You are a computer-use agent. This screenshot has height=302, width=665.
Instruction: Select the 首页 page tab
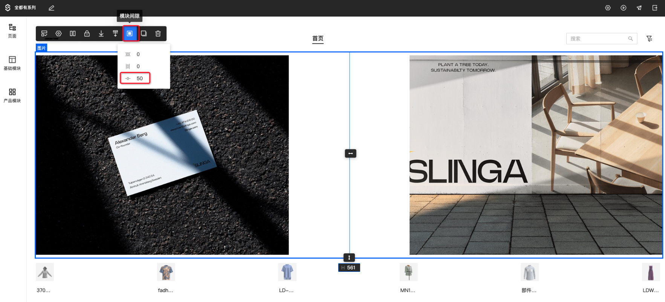(x=318, y=38)
